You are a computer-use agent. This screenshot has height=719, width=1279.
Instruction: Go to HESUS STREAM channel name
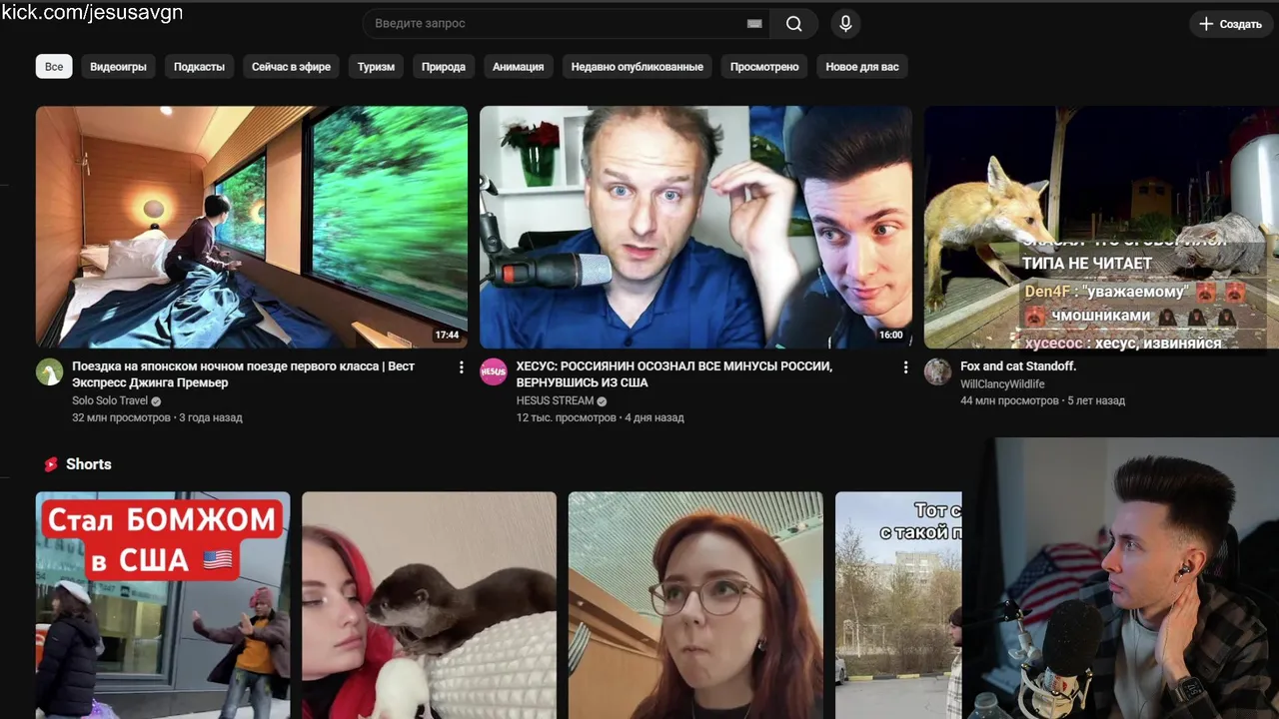click(x=555, y=400)
